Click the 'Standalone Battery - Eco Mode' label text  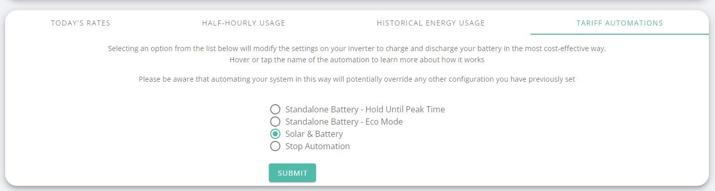coord(344,122)
